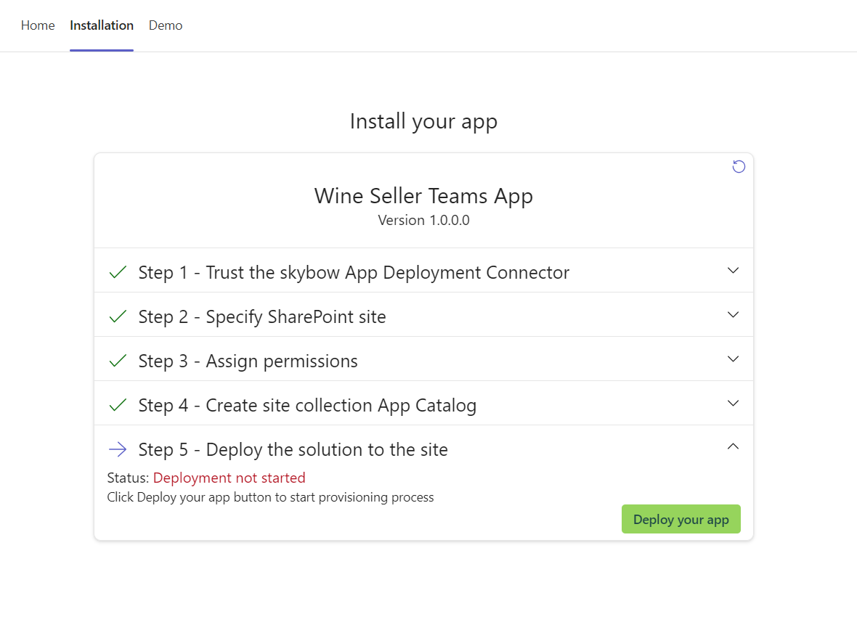Click the 'Wine Seller Teams App' heading
Screen dimensions: 857x638
point(423,196)
